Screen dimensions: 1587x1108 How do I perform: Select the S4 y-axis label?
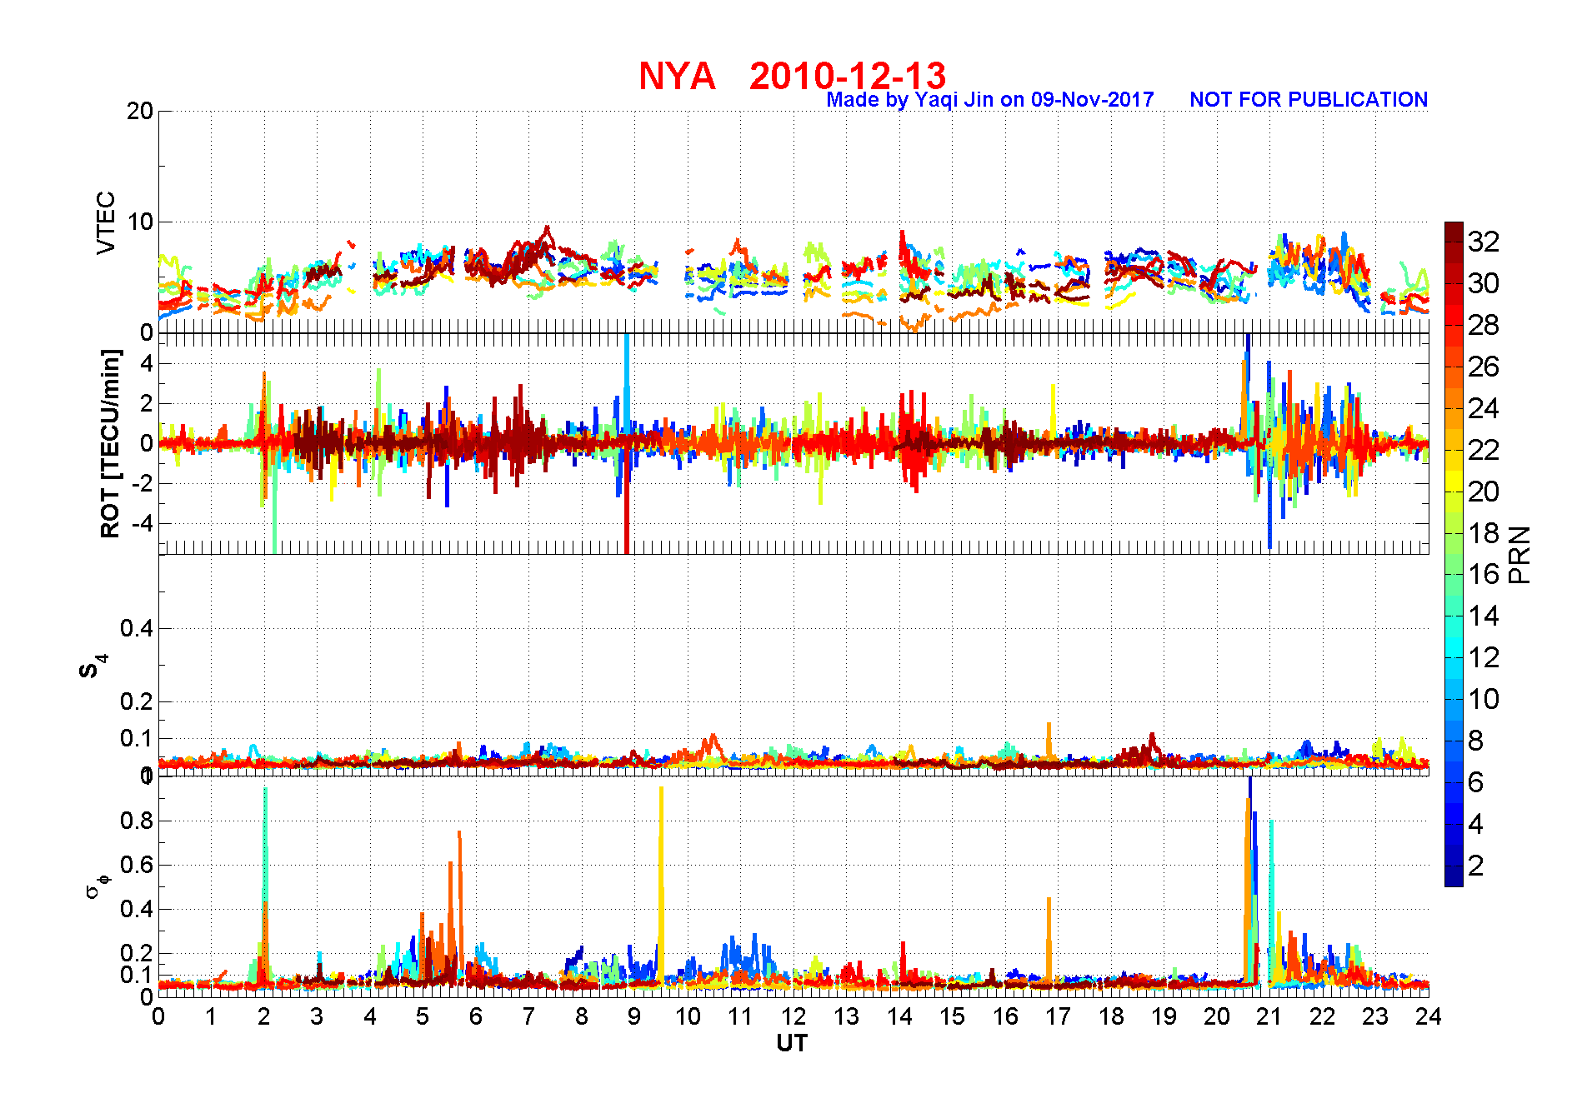pyautogui.click(x=93, y=666)
